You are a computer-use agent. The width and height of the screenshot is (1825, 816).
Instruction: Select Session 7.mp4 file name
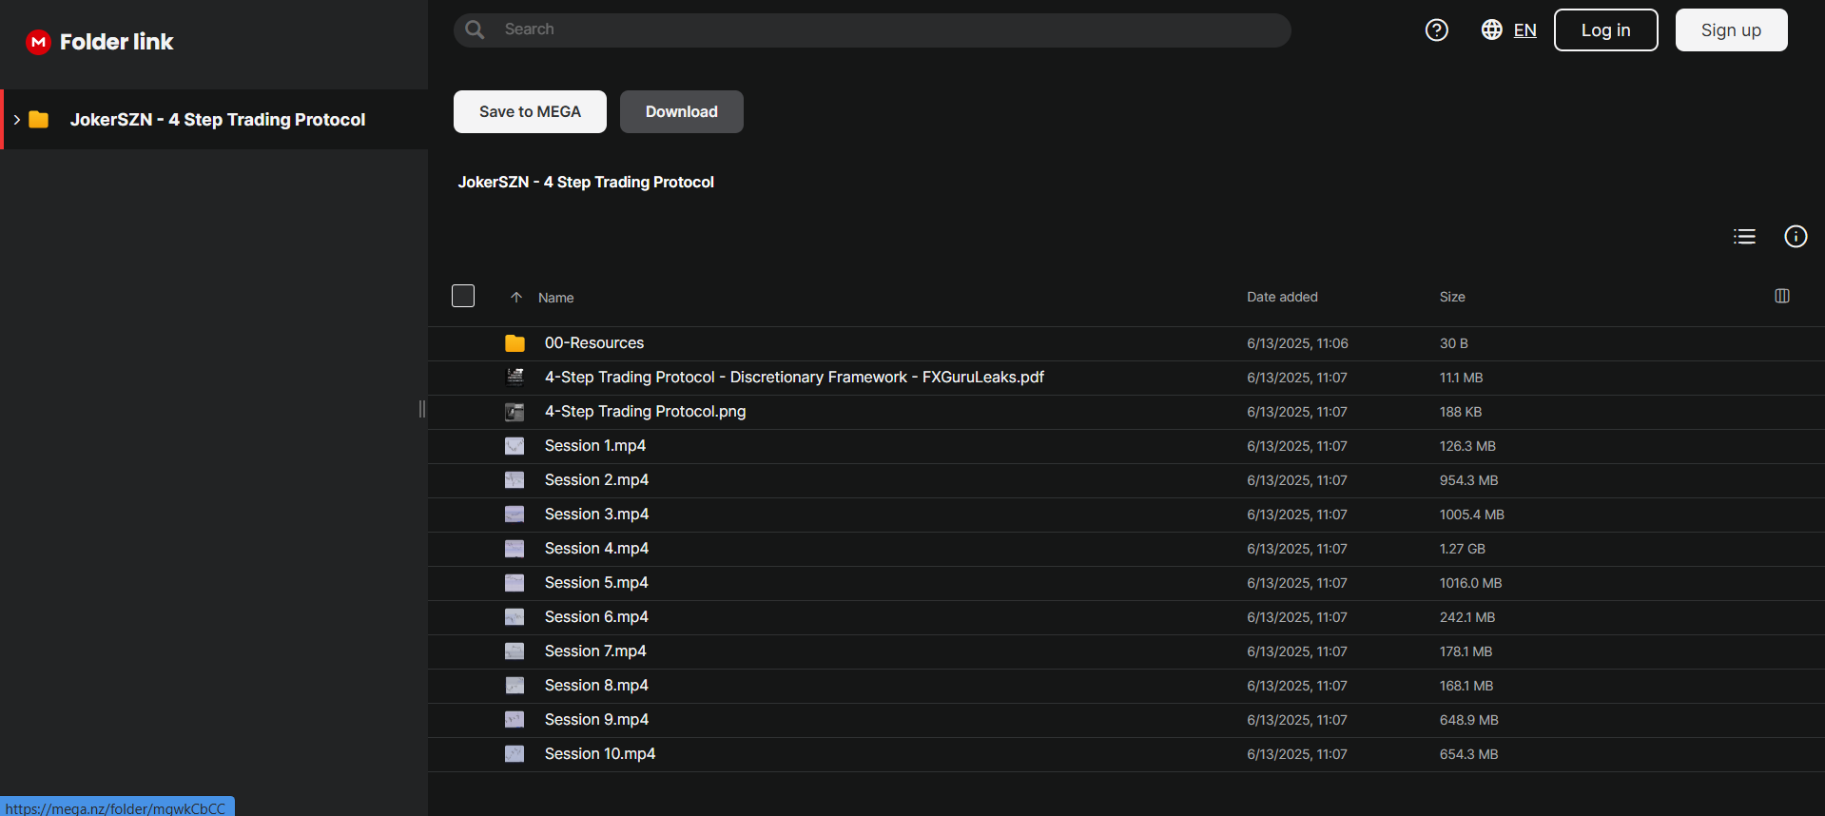[x=595, y=651]
